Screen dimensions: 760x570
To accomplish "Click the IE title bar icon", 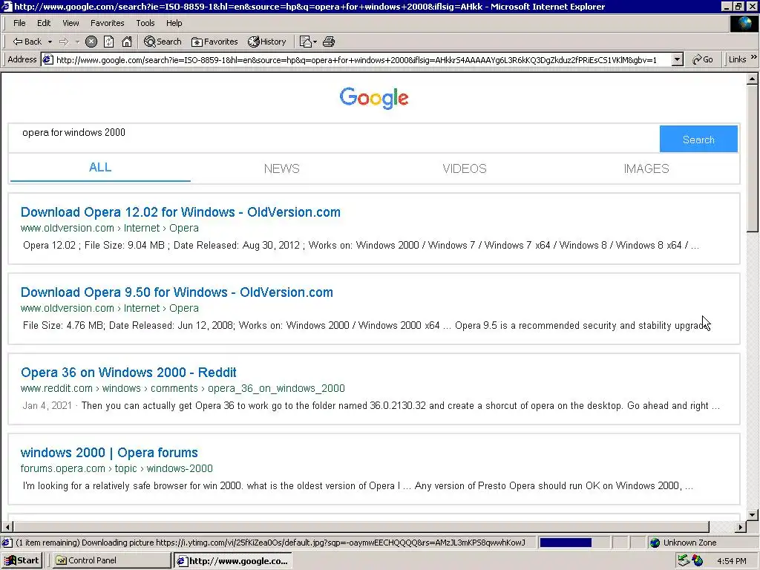I will [7, 6].
